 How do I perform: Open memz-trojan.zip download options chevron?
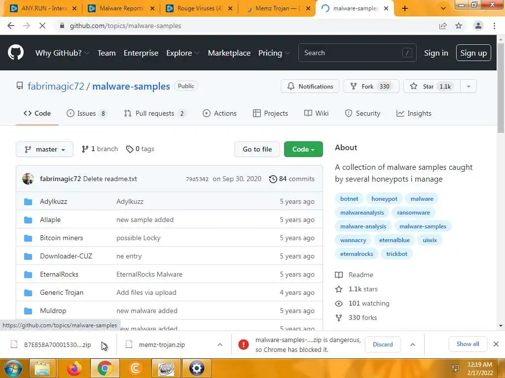220,345
